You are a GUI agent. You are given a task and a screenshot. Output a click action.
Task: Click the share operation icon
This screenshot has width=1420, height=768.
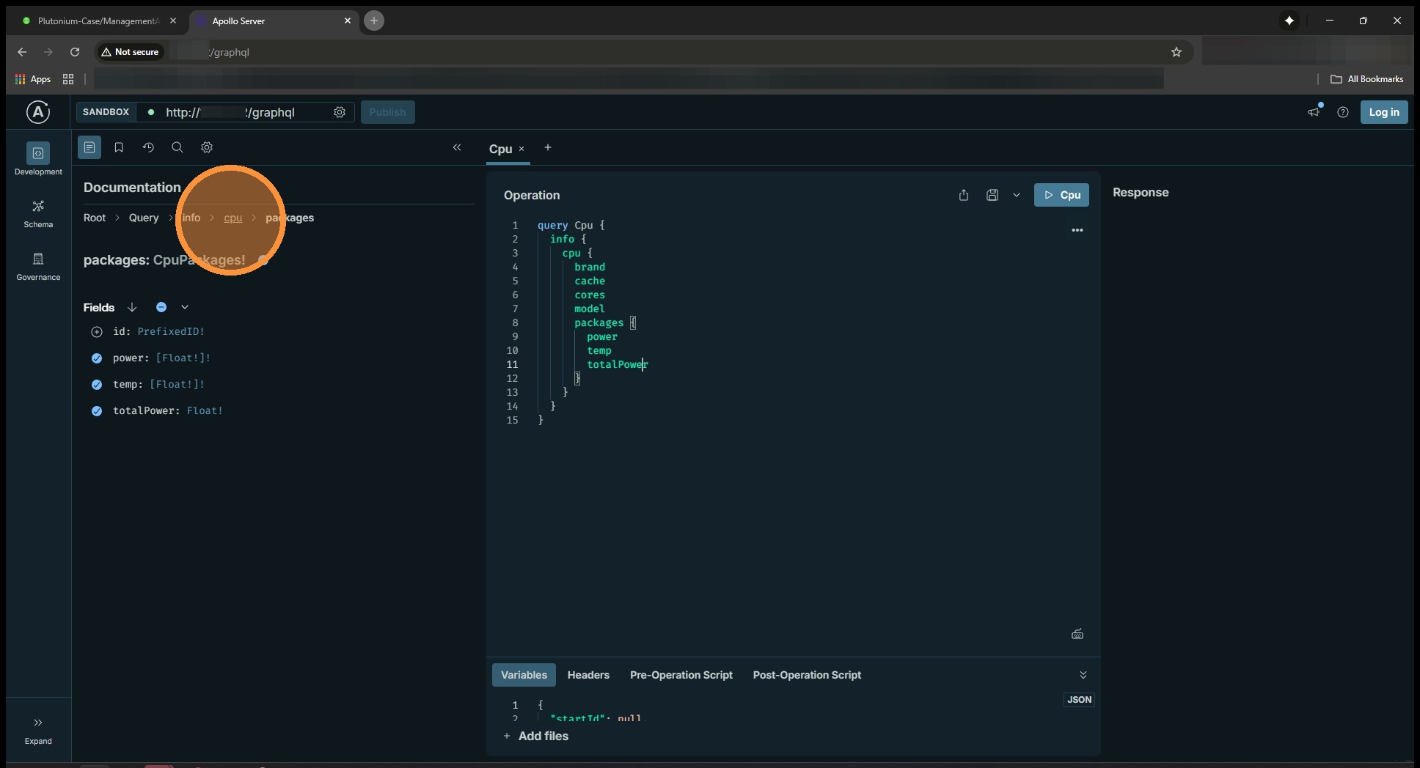[x=964, y=195]
